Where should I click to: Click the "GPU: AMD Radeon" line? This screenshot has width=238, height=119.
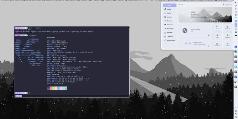point(65,71)
